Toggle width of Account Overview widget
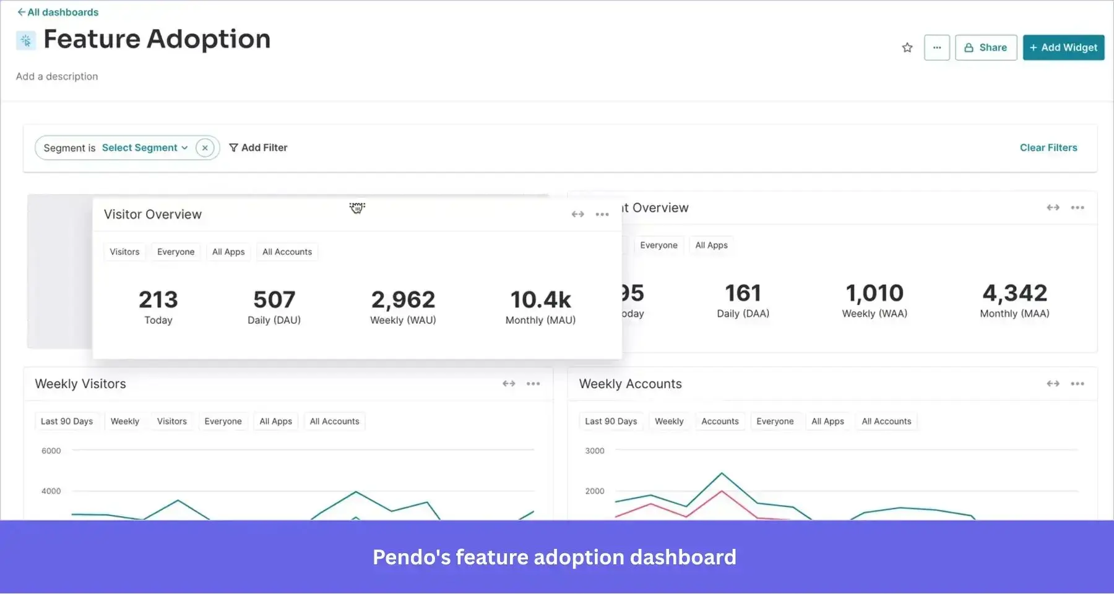Image resolution: width=1114 pixels, height=594 pixels. point(1053,208)
